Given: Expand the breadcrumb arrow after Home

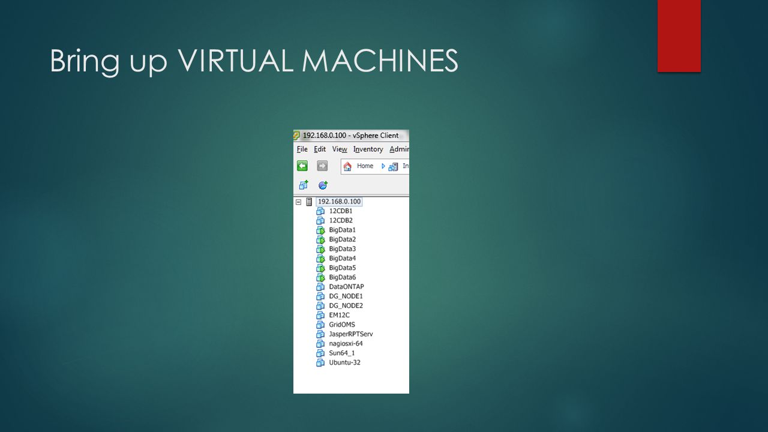Looking at the screenshot, I should [383, 166].
